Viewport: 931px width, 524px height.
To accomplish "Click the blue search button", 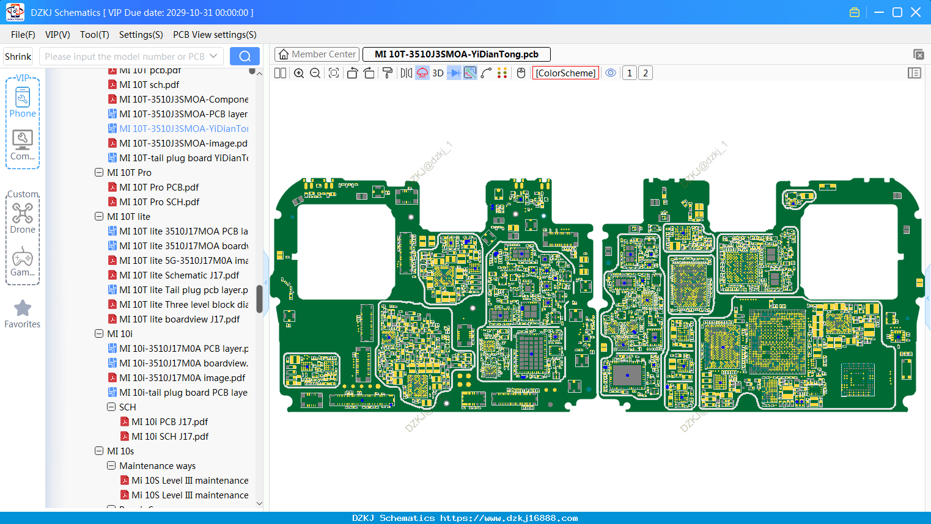I will pyautogui.click(x=245, y=56).
